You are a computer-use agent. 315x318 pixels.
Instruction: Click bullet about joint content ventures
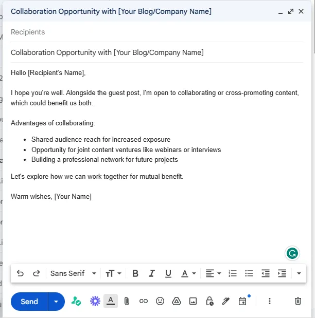pos(126,149)
